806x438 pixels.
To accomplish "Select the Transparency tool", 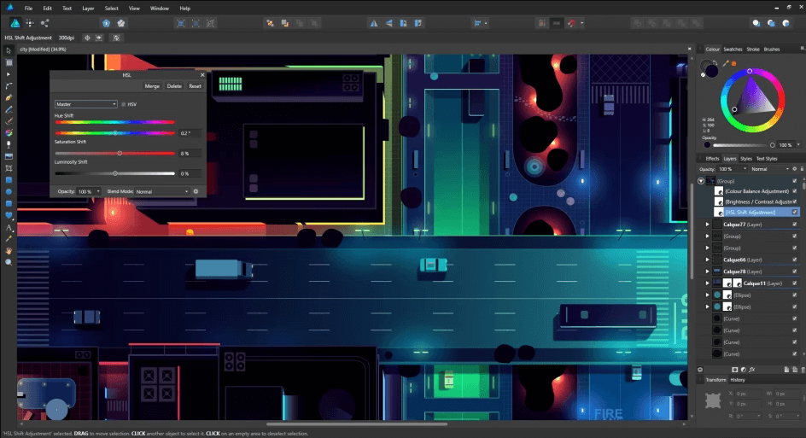I will 9,144.
